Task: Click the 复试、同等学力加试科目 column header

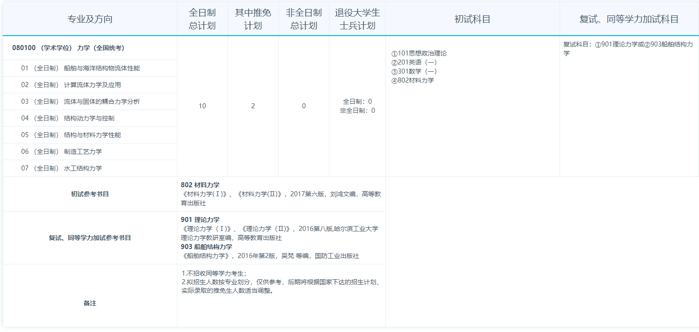Action: 629,19
